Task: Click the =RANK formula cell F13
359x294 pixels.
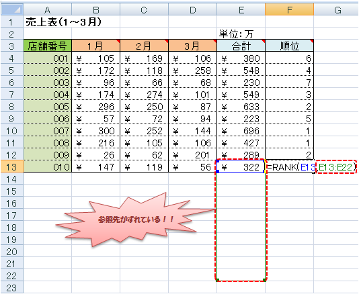Action: [x=289, y=167]
